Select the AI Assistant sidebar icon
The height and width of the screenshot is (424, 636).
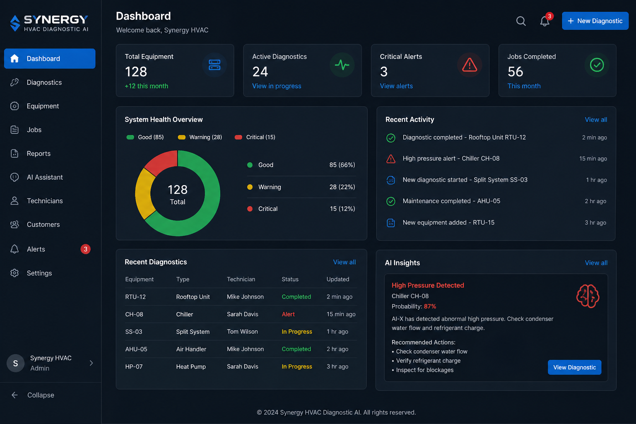pos(14,177)
